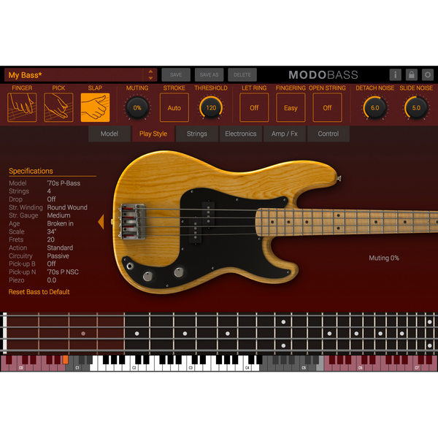Click the Threshold knob showing 120
438x438 pixels.
tap(211, 108)
